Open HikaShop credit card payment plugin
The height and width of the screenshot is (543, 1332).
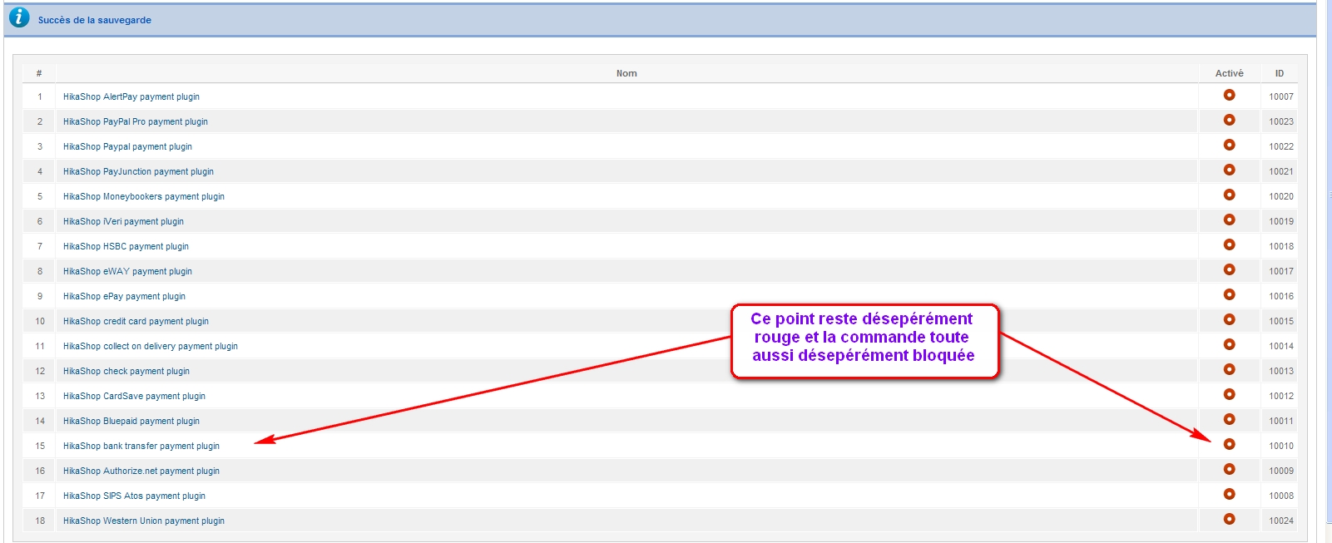click(136, 322)
